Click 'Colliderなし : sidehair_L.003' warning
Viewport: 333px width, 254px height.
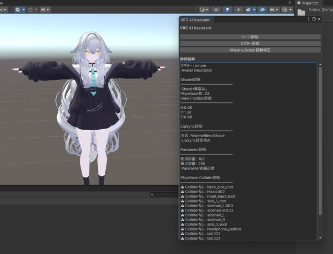click(x=209, y=206)
